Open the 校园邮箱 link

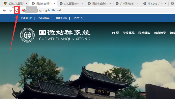(x=44, y=18)
